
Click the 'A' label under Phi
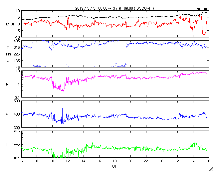(8, 62)
